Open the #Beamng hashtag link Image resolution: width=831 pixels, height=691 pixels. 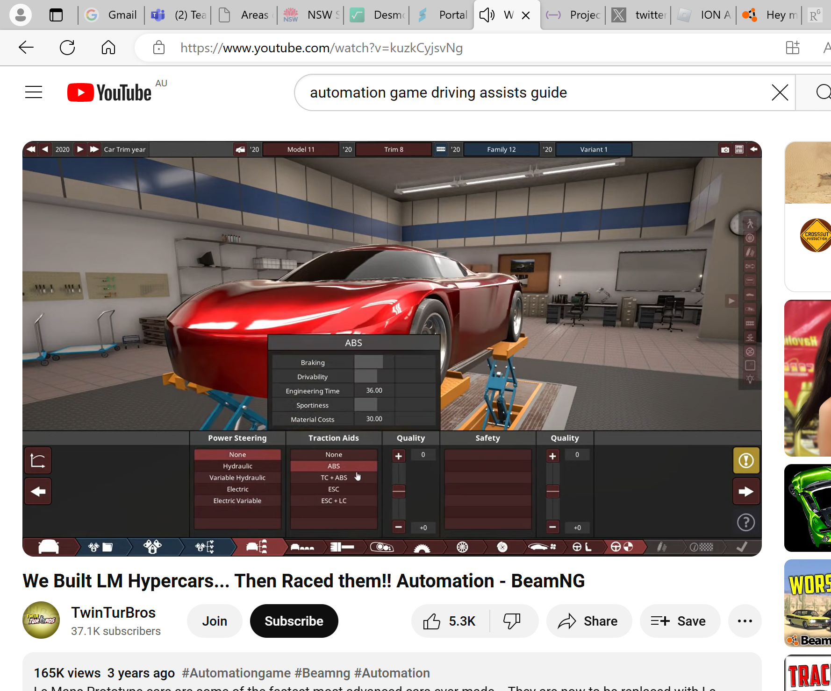[322, 673]
